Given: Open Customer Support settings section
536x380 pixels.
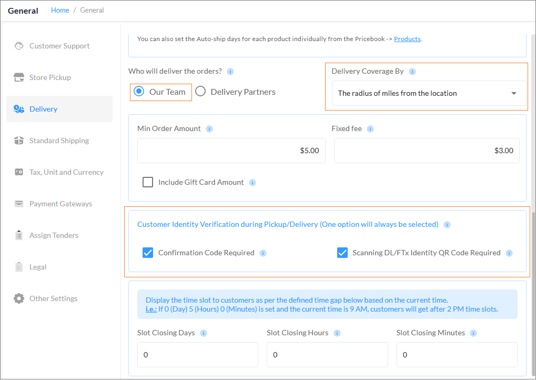Looking at the screenshot, I should (59, 46).
